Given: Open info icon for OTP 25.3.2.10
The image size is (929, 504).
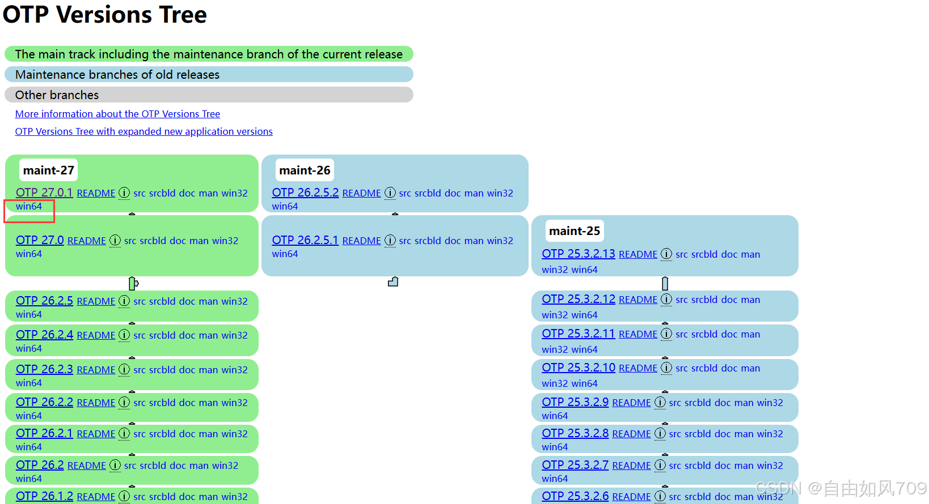Looking at the screenshot, I should pyautogui.click(x=666, y=368).
